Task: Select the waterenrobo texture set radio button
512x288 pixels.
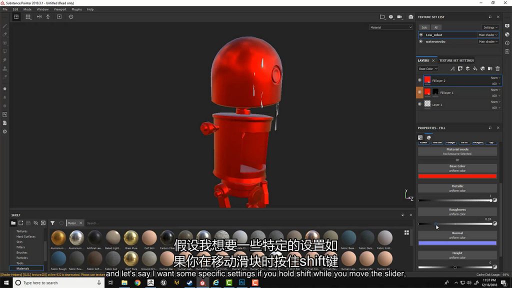Action: click(421, 41)
